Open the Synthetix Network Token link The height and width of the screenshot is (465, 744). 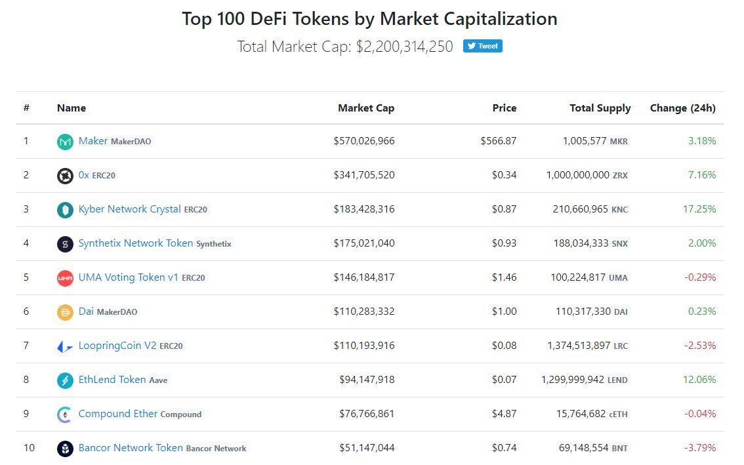[135, 243]
